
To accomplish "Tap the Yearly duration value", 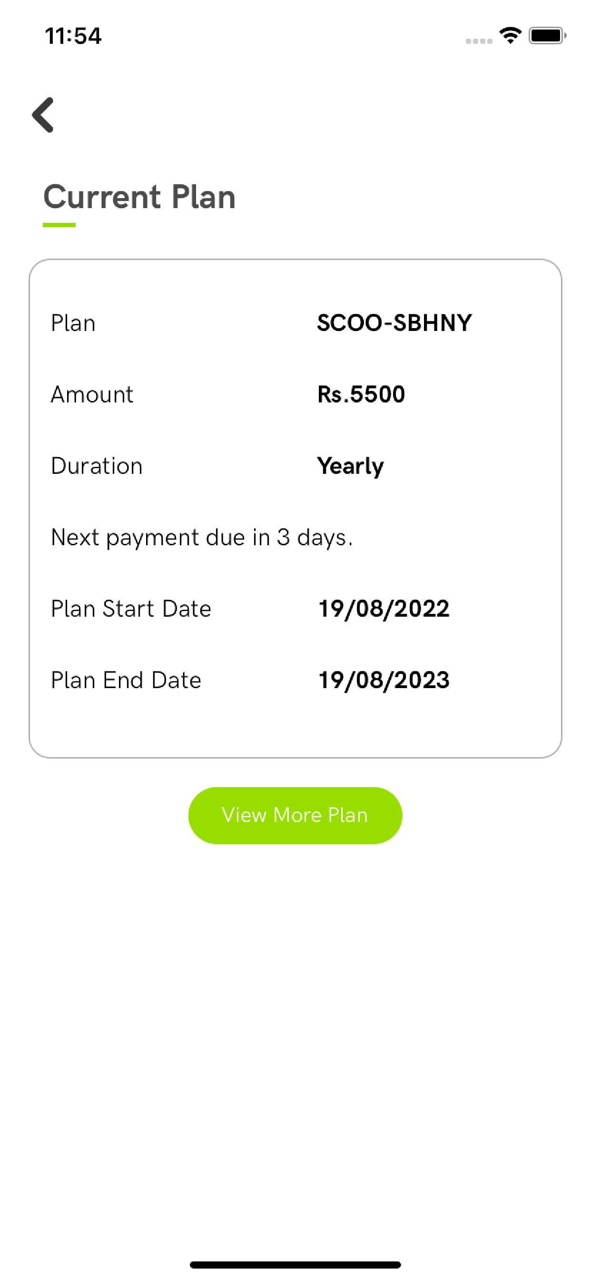I will point(350,466).
